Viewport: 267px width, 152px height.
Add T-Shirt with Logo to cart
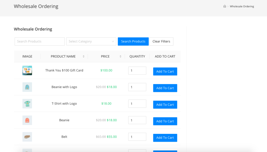pos(165,105)
